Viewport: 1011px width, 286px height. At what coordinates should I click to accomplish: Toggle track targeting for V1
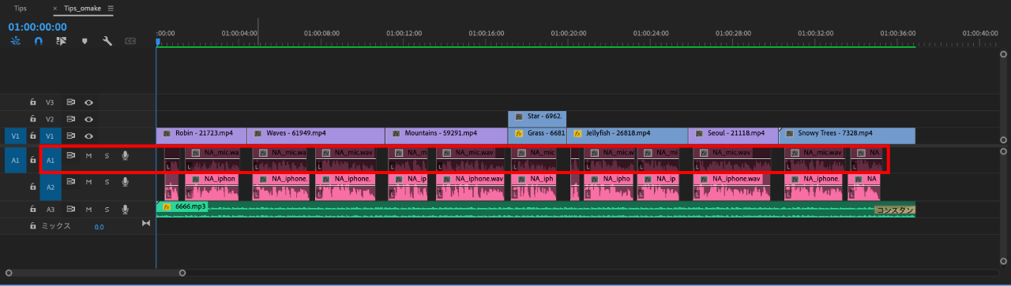(50, 136)
